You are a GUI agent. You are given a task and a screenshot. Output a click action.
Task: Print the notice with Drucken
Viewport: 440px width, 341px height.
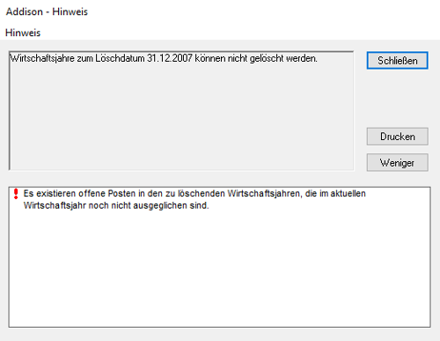click(397, 137)
